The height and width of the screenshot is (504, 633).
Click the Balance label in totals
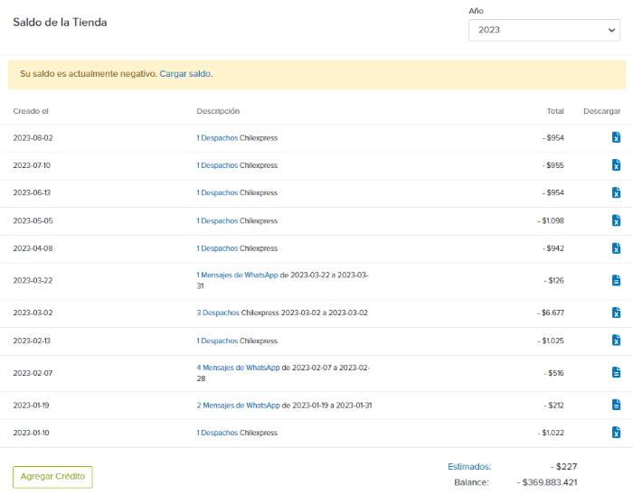[x=472, y=482]
